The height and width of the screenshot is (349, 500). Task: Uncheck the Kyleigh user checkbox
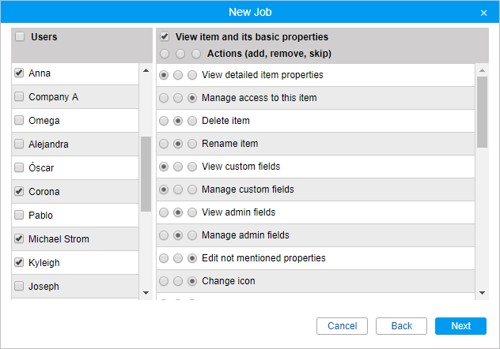pyautogui.click(x=19, y=262)
